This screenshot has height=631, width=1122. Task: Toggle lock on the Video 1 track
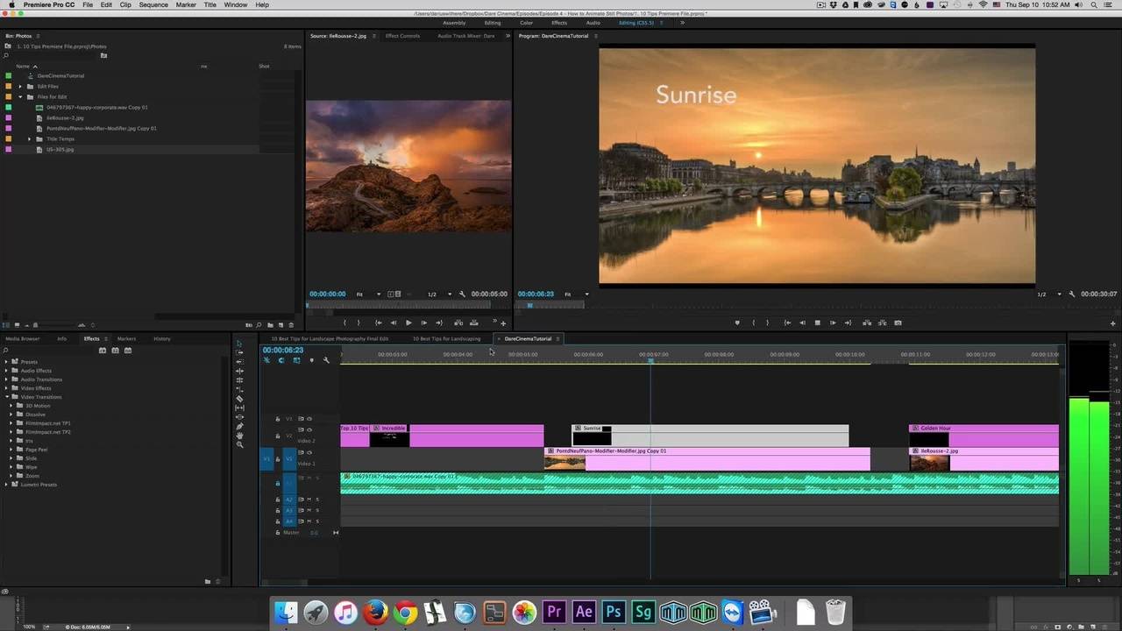click(x=278, y=458)
